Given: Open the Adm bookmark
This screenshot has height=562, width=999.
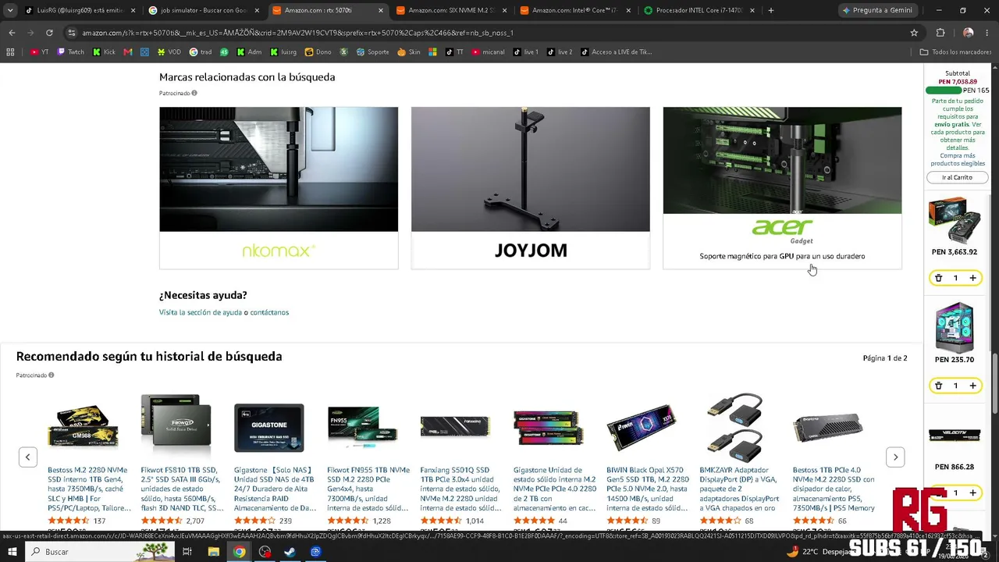Looking at the screenshot, I should coord(249,52).
